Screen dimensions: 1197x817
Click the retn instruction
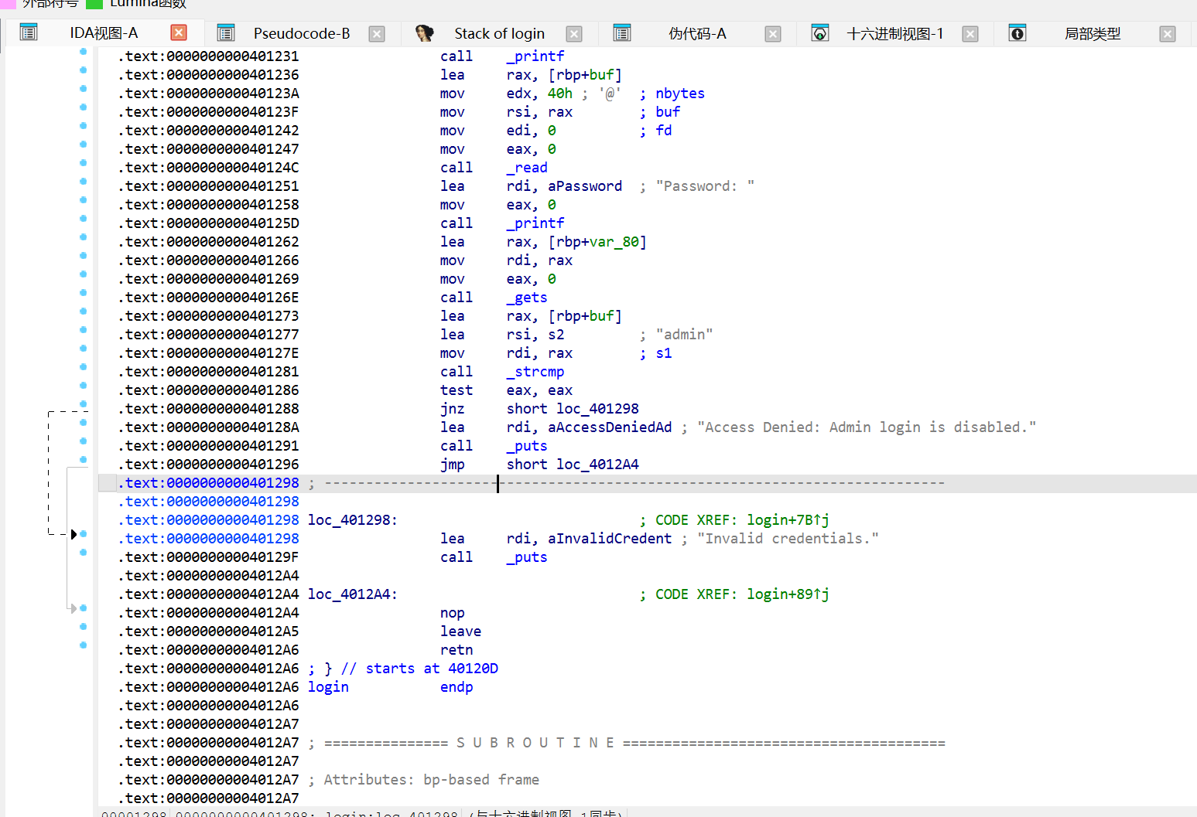click(457, 650)
